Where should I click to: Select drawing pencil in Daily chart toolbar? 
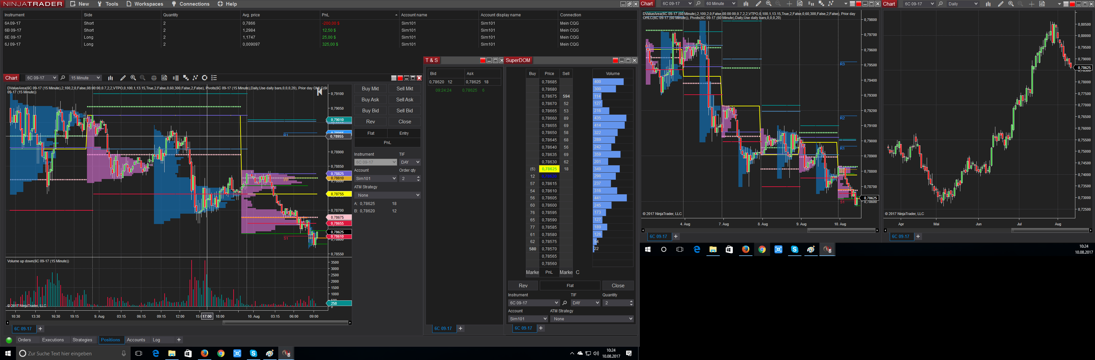(x=1001, y=4)
